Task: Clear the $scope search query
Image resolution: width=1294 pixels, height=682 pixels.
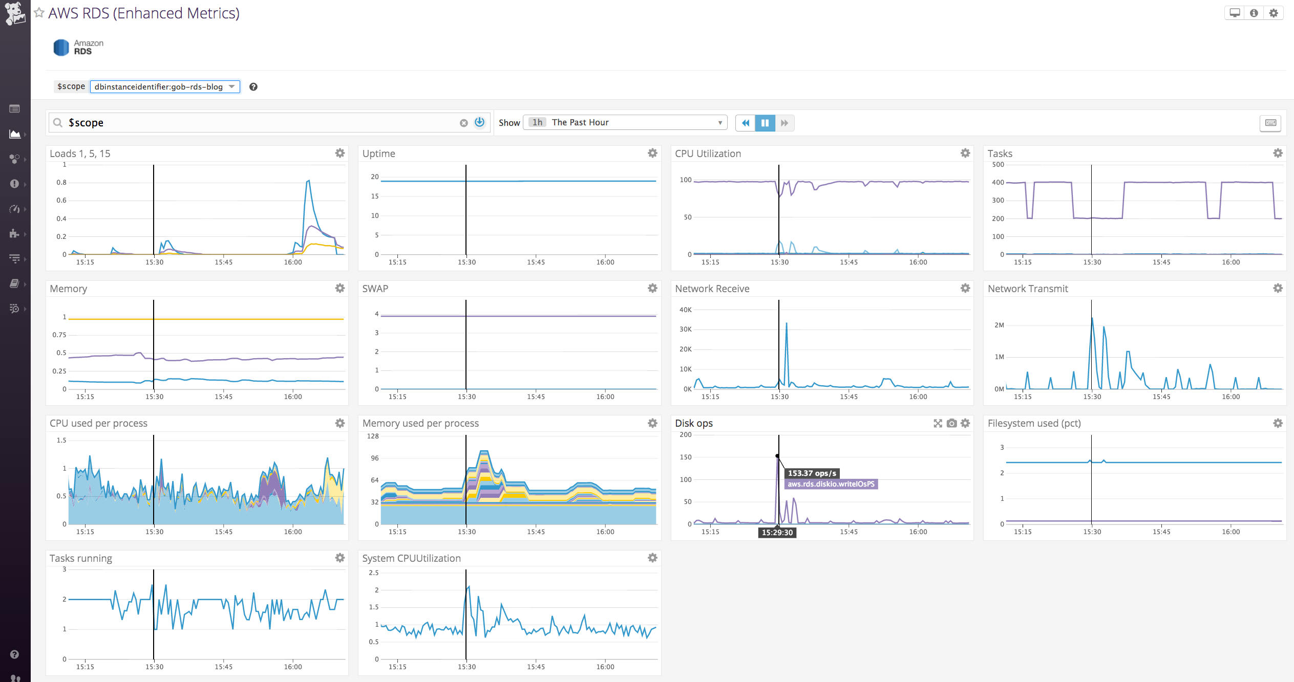Action: coord(463,123)
